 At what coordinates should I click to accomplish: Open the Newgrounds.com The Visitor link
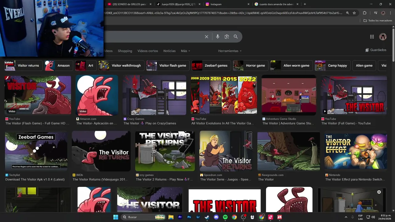coord(266,179)
